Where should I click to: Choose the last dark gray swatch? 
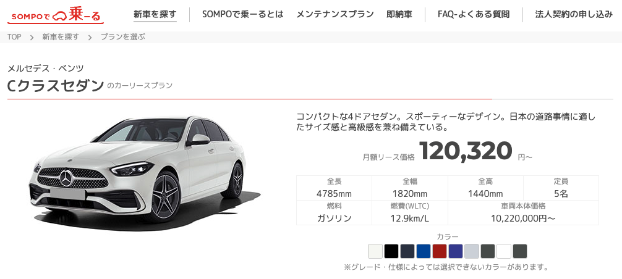(520, 251)
